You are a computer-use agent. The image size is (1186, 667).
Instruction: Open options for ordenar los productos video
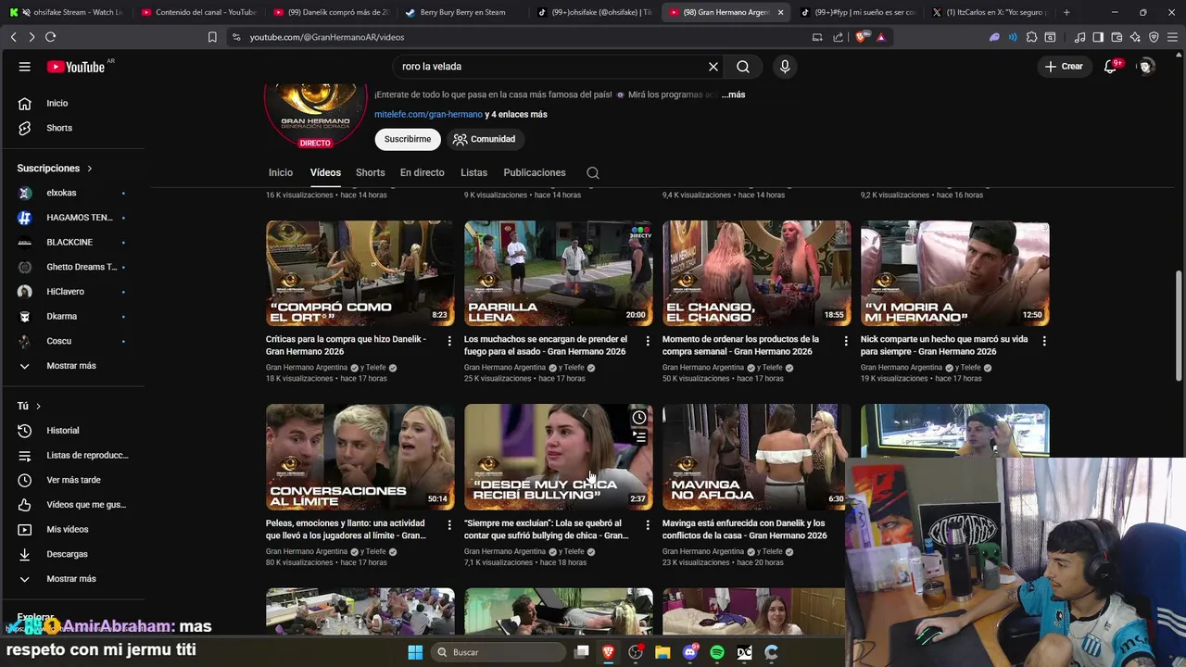tap(846, 341)
